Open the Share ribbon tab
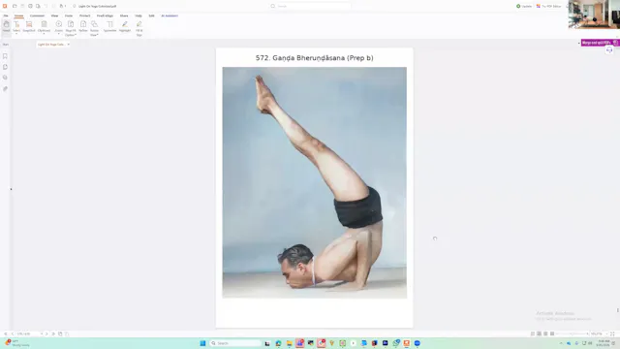The height and width of the screenshot is (349, 620). (x=124, y=16)
